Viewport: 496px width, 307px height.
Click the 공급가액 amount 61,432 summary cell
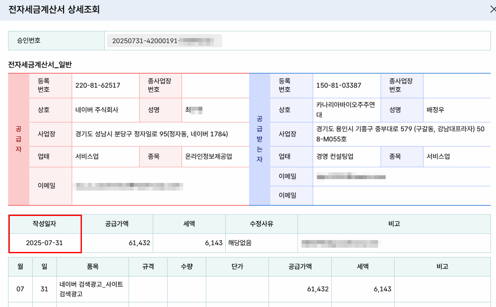117,243
